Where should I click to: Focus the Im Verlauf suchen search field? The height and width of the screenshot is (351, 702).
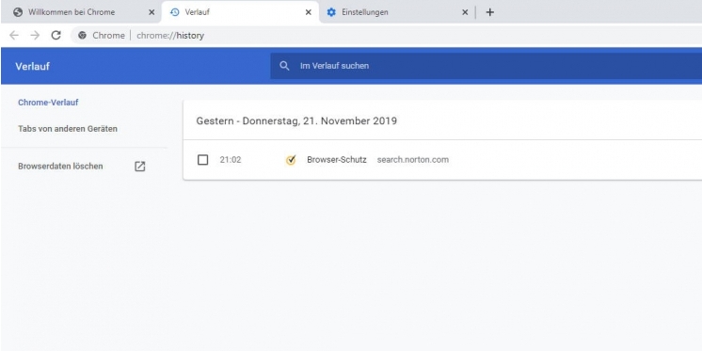click(x=486, y=66)
